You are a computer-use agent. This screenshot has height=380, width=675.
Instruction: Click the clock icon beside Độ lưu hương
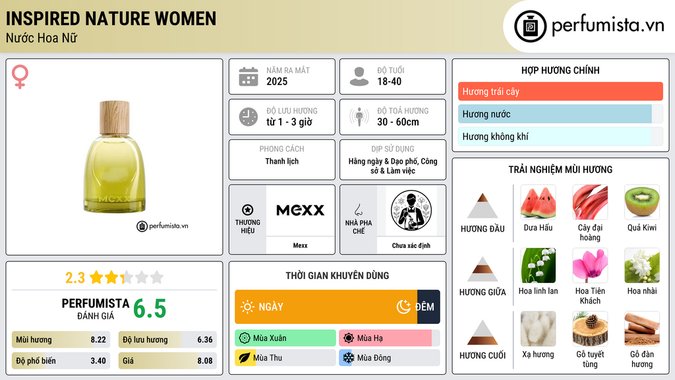click(249, 117)
